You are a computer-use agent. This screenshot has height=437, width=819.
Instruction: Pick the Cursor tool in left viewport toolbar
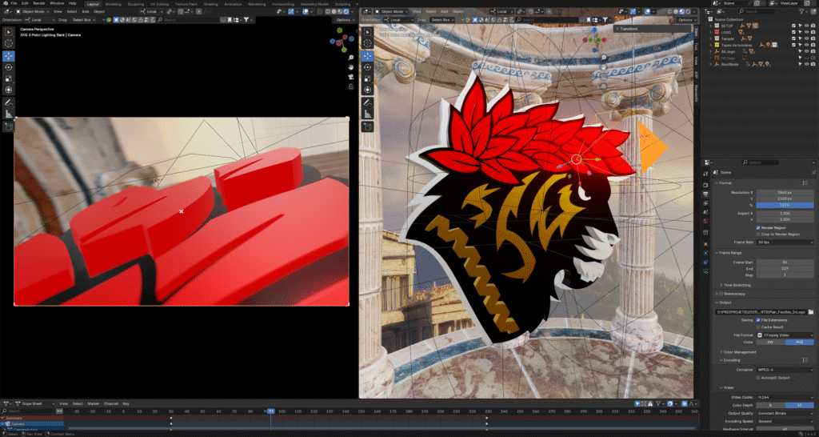pos(8,43)
